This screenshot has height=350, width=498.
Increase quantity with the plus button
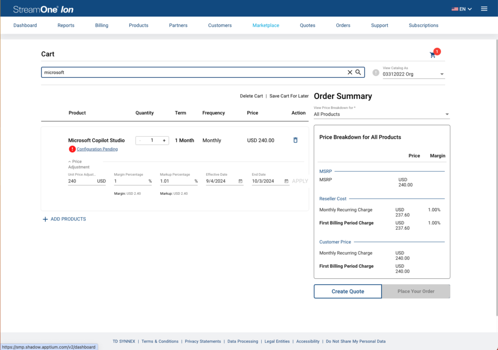click(164, 141)
